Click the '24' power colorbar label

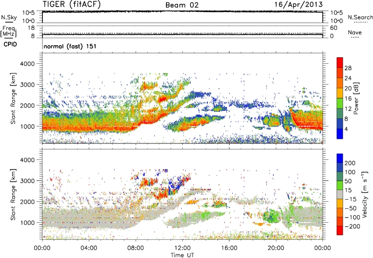pyautogui.click(x=348, y=78)
